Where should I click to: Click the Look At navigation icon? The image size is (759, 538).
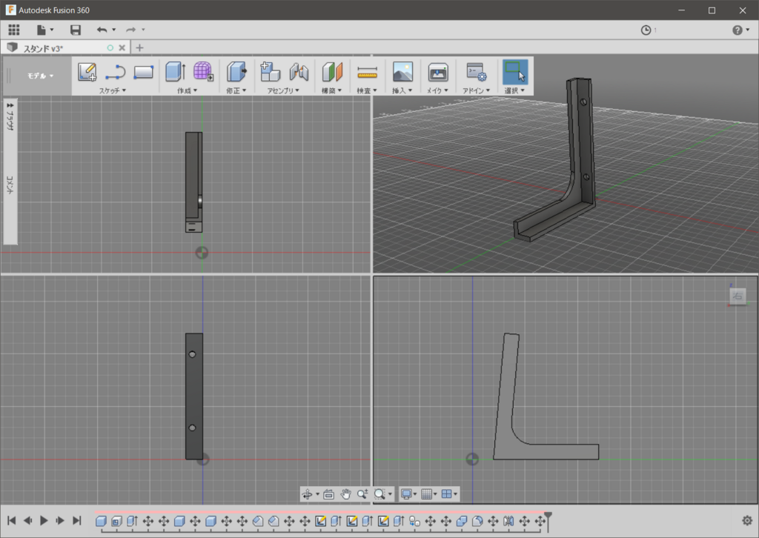(328, 494)
